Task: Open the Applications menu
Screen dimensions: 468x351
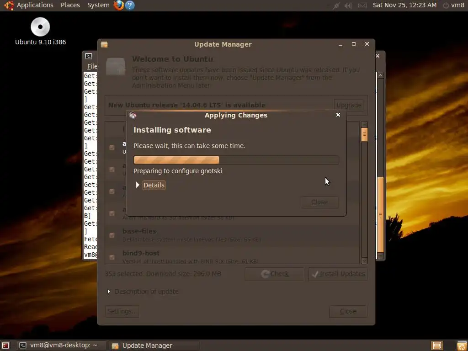Action: [35, 5]
